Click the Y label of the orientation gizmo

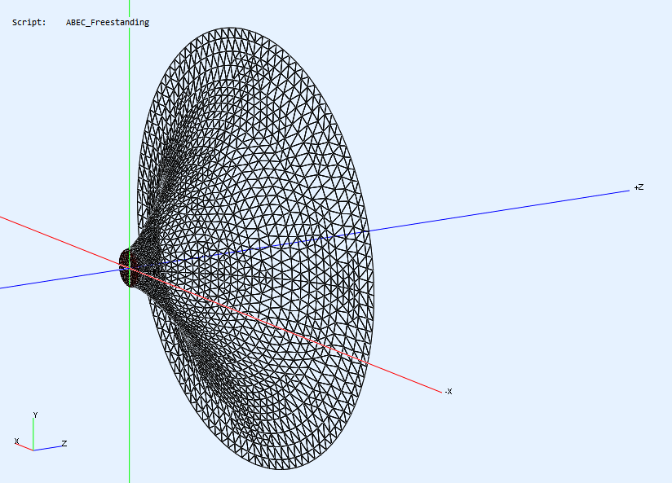(36, 415)
